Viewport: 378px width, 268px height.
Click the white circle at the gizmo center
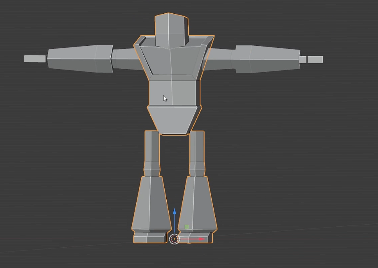(x=174, y=239)
